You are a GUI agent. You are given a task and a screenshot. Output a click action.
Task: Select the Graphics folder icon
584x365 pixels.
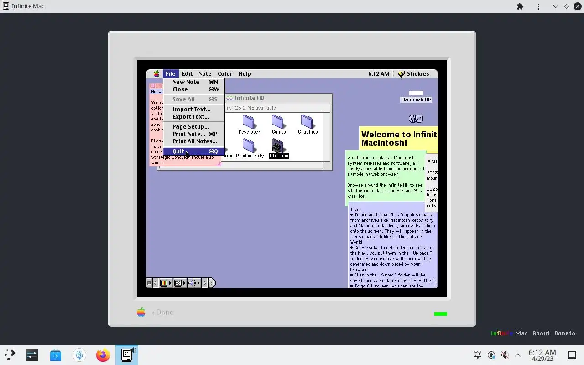(308, 122)
